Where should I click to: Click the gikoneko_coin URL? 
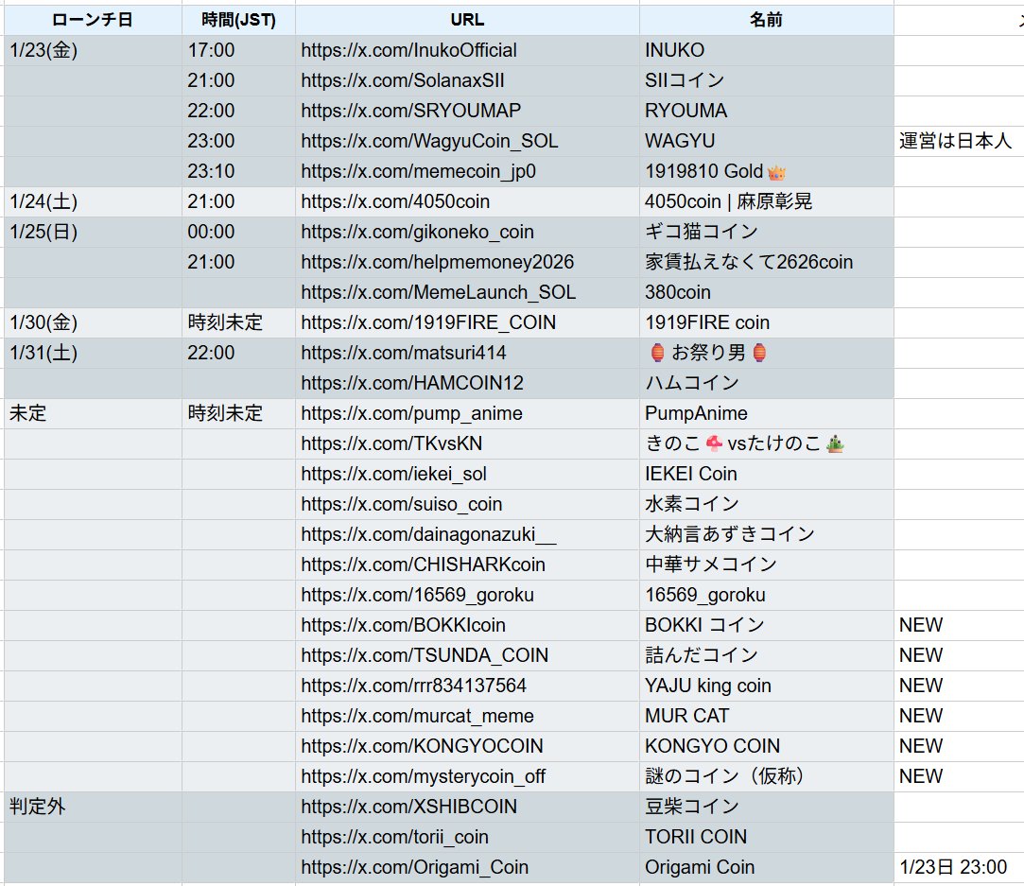pyautogui.click(x=417, y=232)
